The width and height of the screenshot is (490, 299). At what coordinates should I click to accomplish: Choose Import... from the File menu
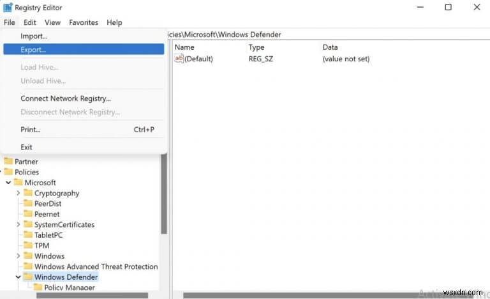click(x=84, y=36)
